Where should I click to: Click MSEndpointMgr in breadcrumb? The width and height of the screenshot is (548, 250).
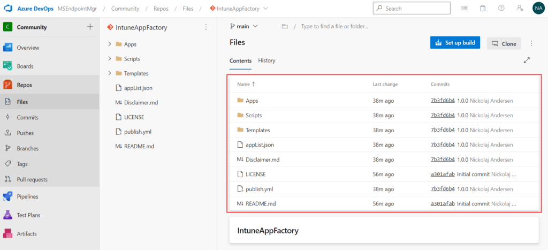[77, 9]
